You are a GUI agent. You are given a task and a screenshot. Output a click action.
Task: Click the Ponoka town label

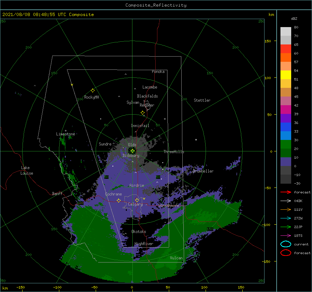(158, 72)
